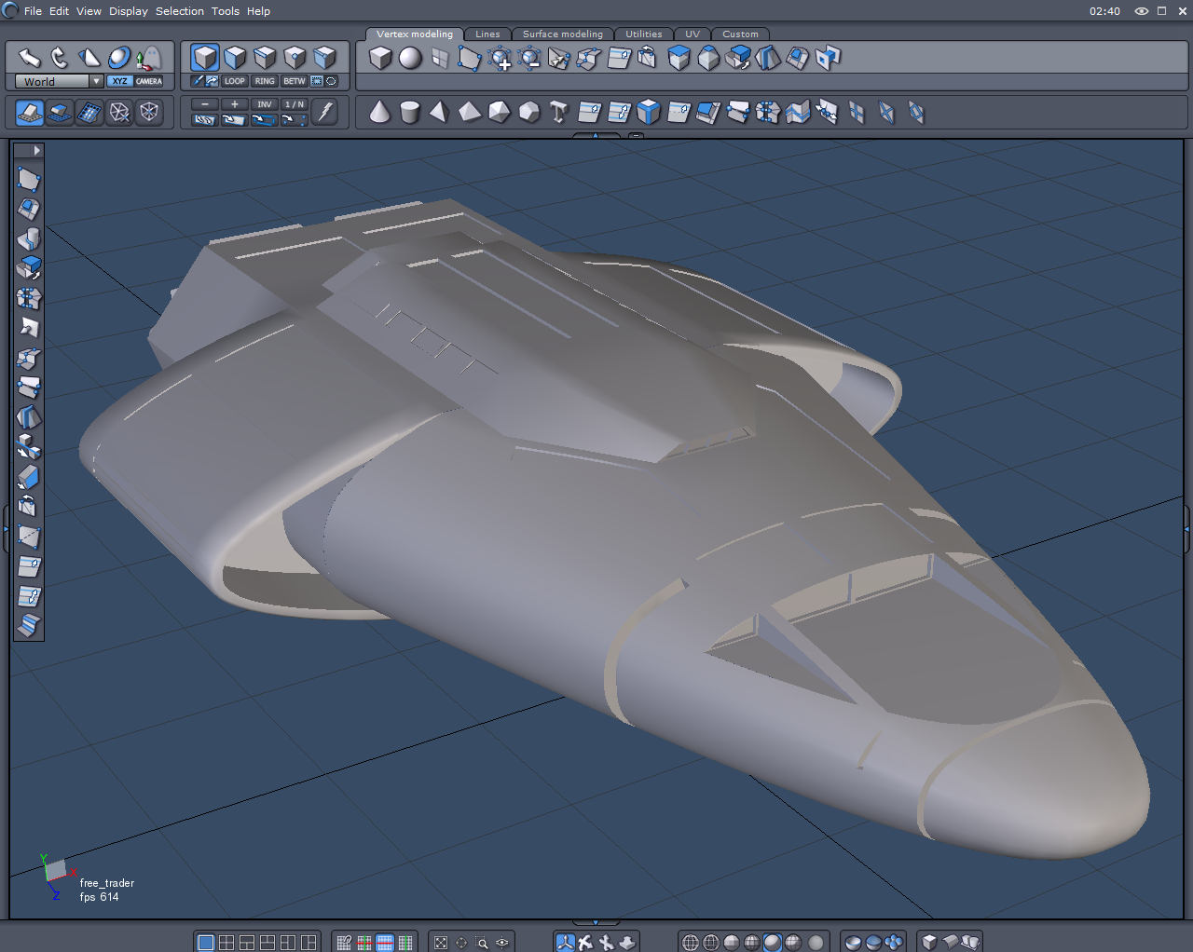Open the Help menu

pyautogui.click(x=258, y=11)
